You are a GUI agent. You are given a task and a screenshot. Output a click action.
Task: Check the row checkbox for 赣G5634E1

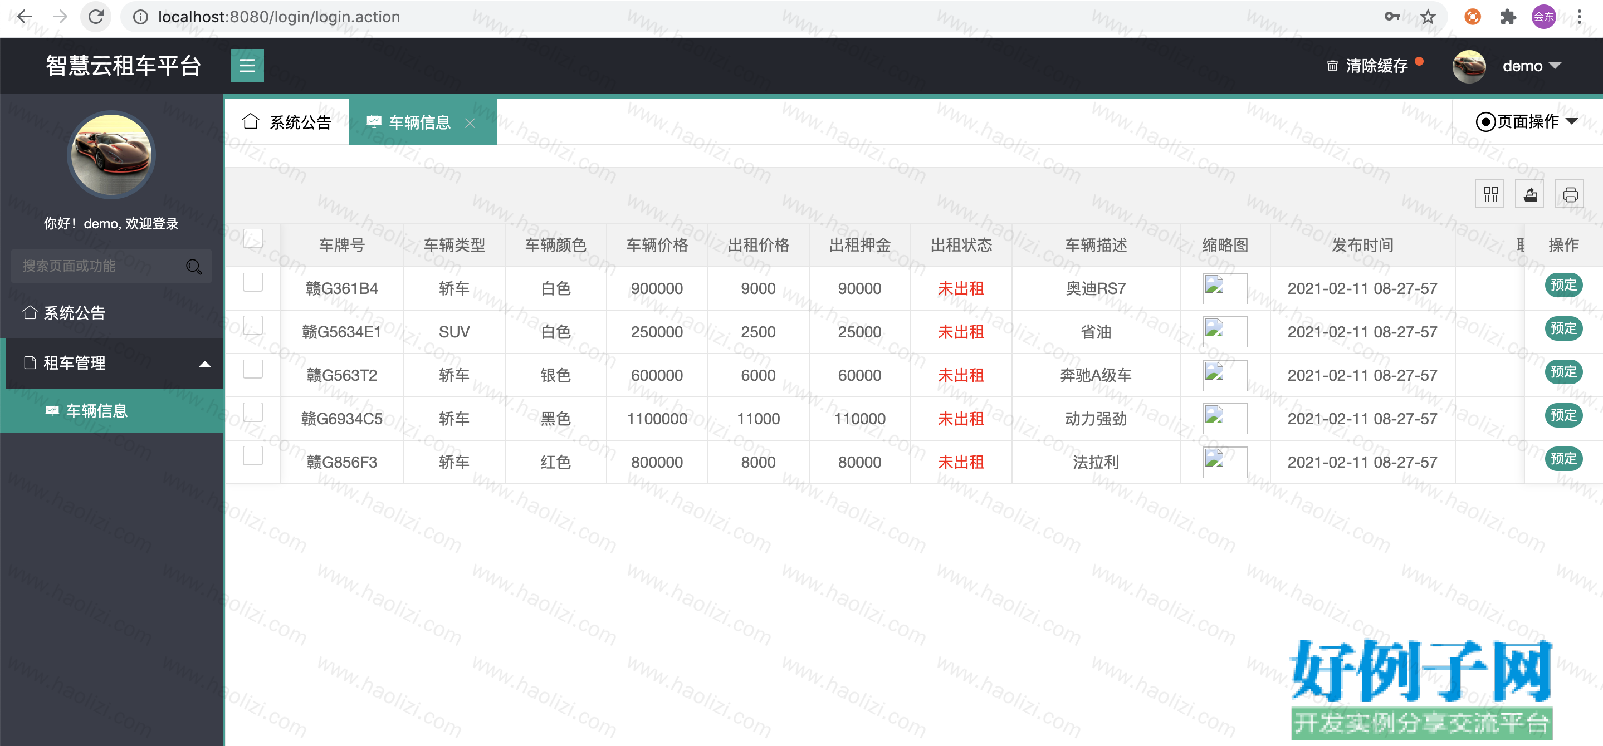[253, 326]
